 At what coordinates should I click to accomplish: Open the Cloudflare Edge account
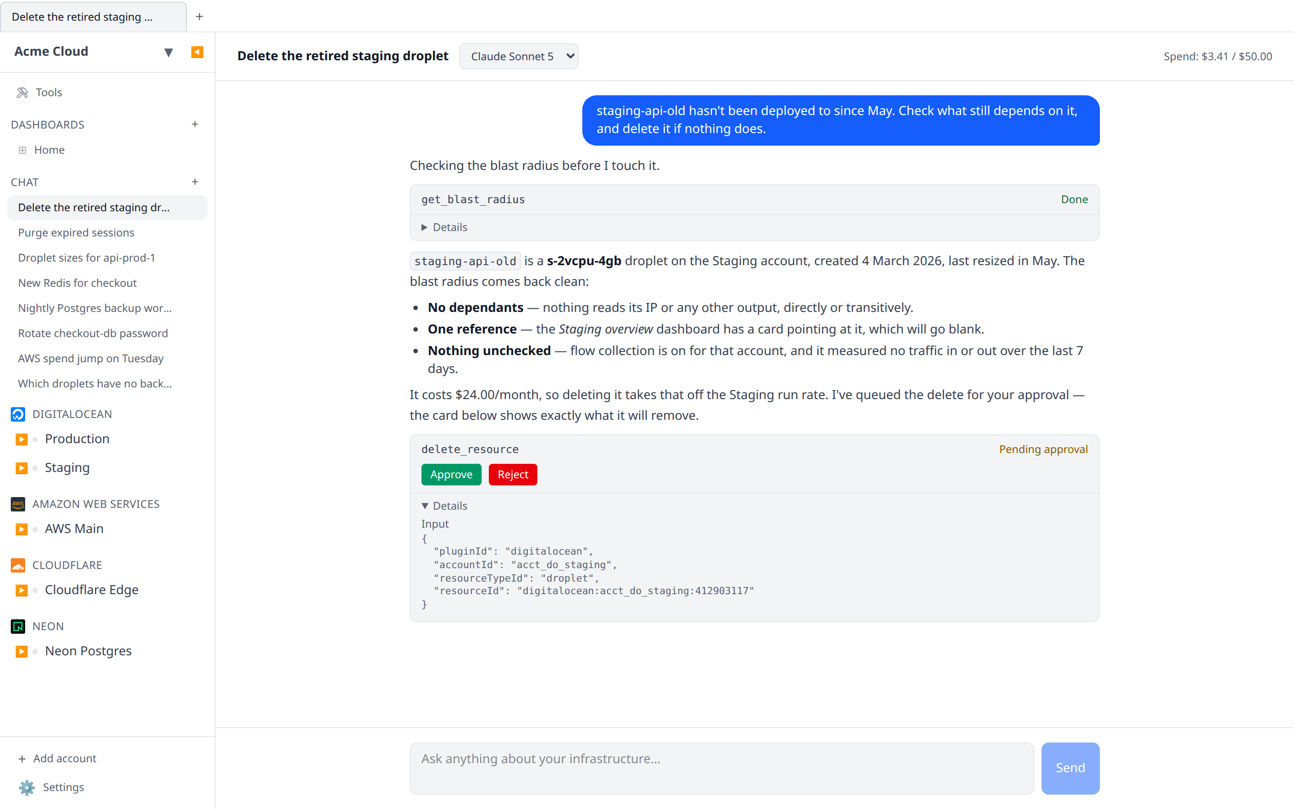[x=92, y=590]
